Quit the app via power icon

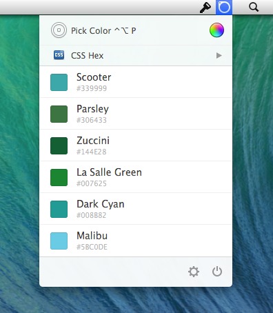pyautogui.click(x=217, y=272)
